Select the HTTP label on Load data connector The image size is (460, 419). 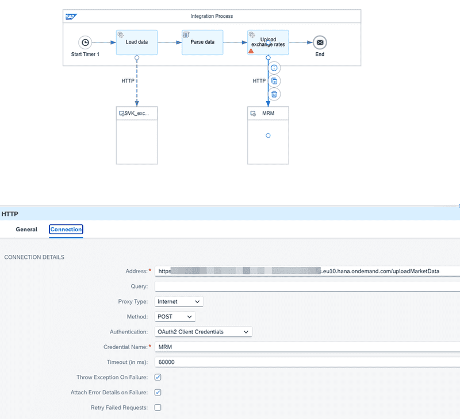[x=128, y=81]
